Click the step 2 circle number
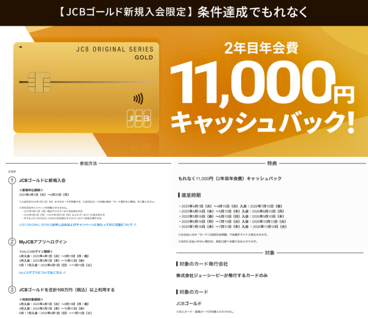The image size is (368, 318). pos(12,242)
